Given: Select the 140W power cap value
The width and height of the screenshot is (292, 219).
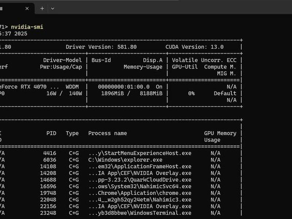Looking at the screenshot, I should pos(76,93).
